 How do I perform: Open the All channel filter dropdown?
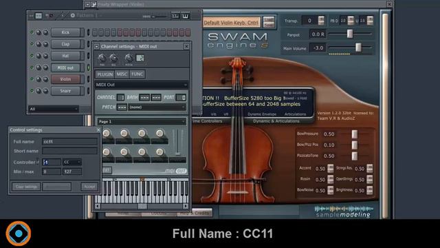(x=54, y=109)
